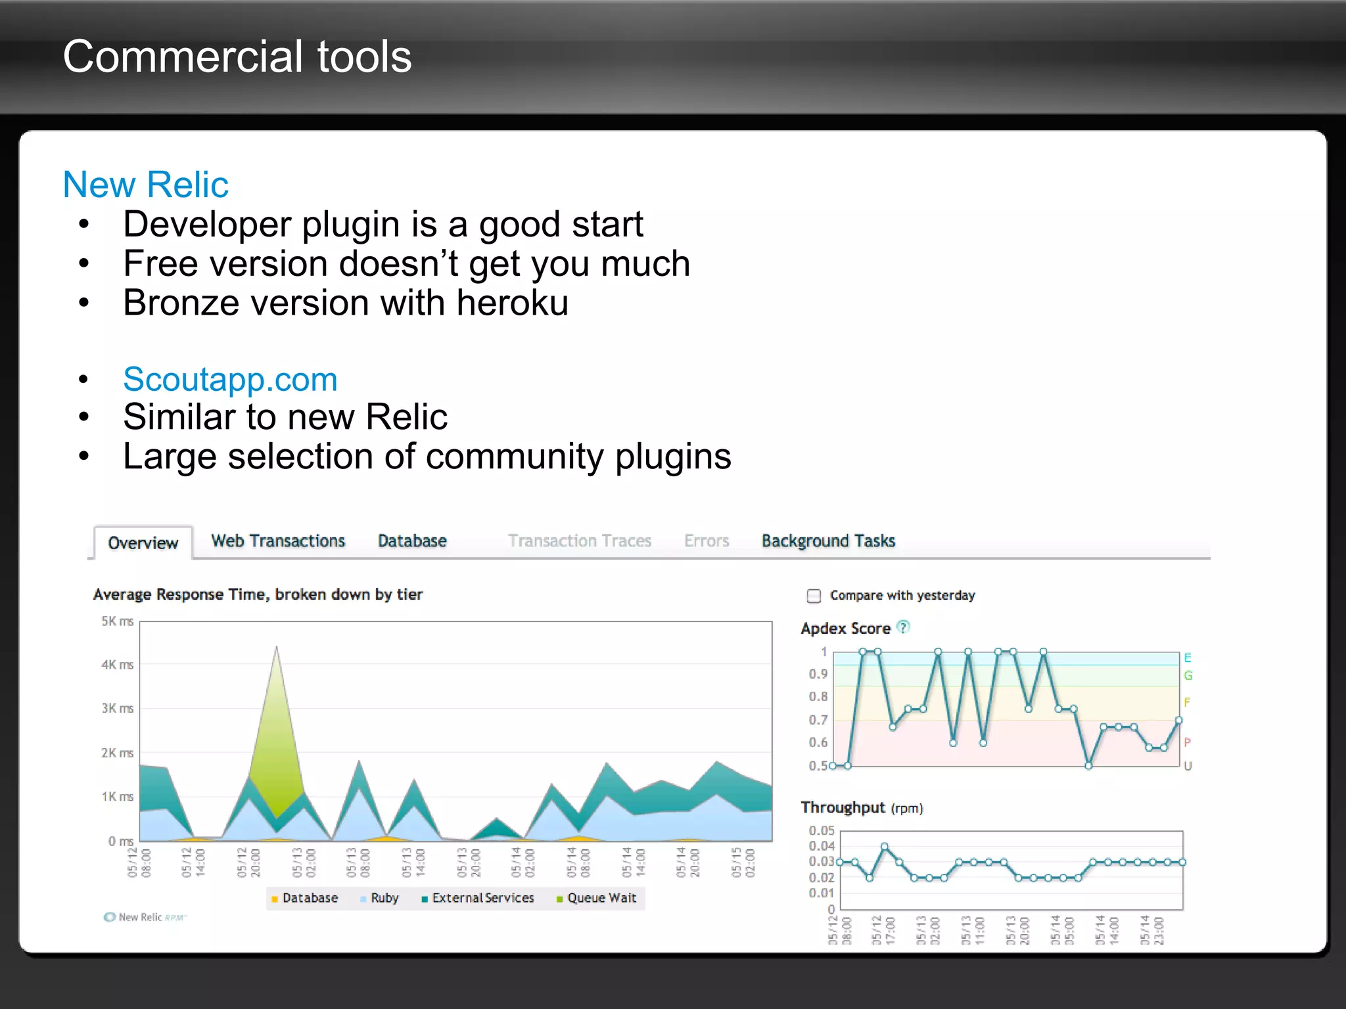
Task: Click the Throughput (rpm) heading
Action: pyautogui.click(x=862, y=807)
